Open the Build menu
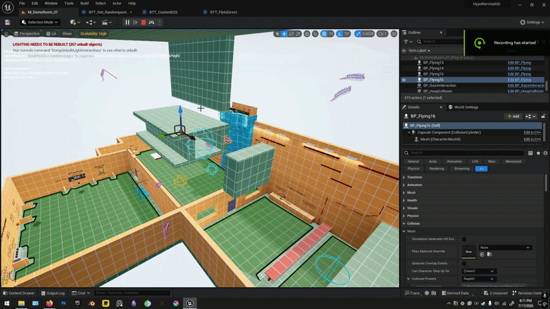 coord(85,3)
